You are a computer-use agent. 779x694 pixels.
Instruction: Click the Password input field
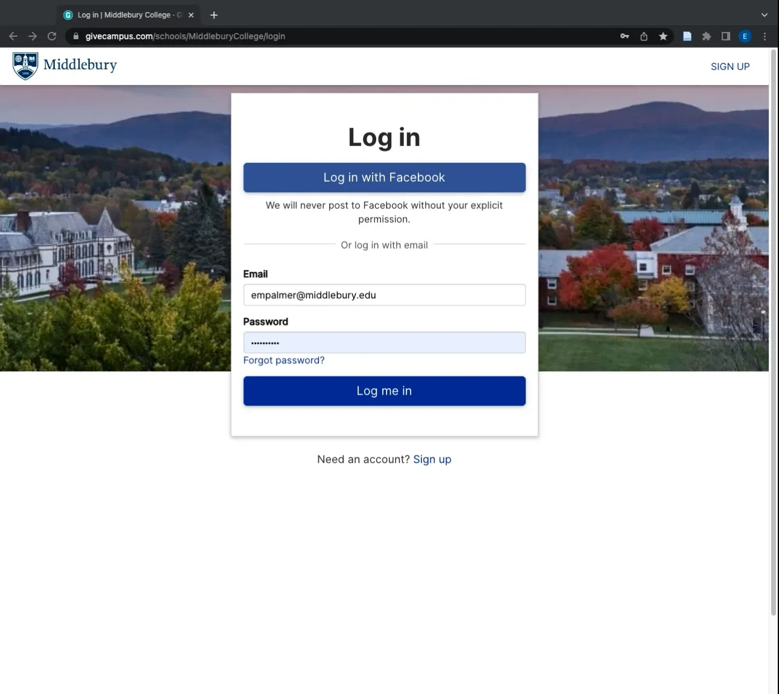[384, 343]
